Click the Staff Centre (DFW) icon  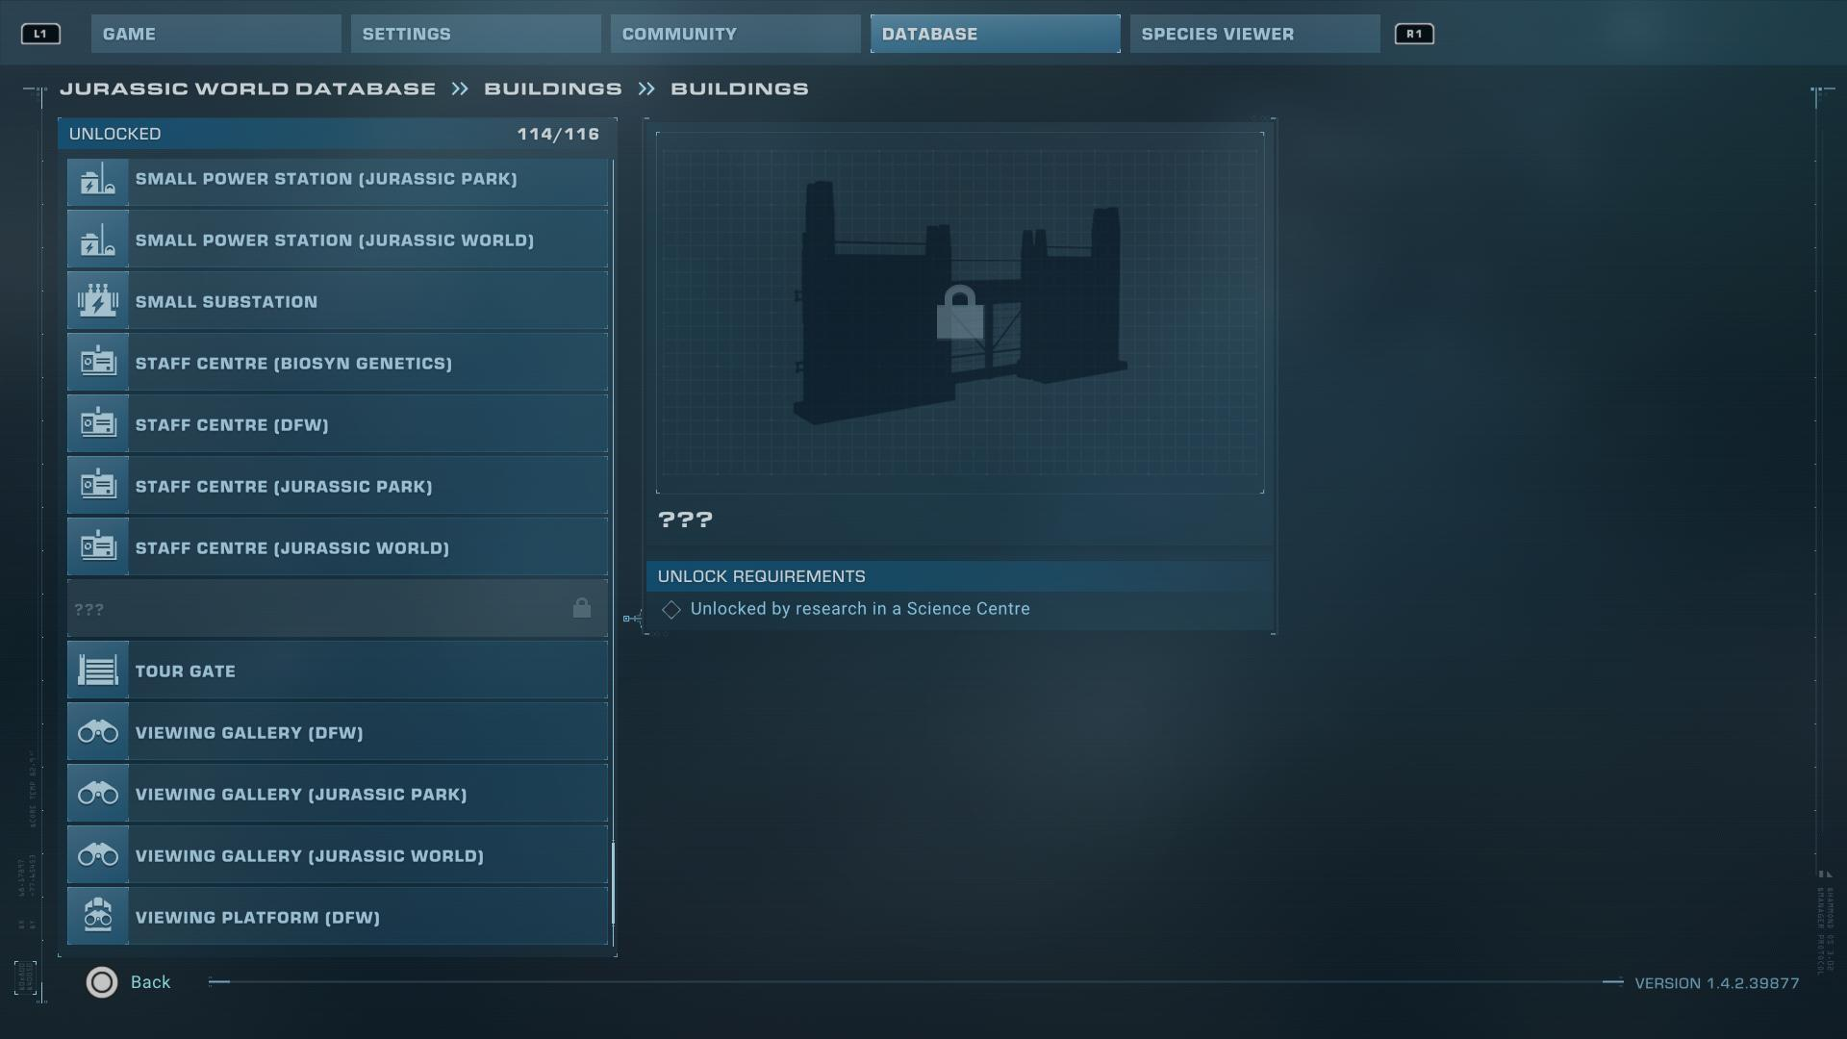coord(98,425)
